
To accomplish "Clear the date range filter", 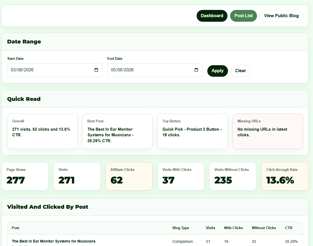I will (240, 71).
